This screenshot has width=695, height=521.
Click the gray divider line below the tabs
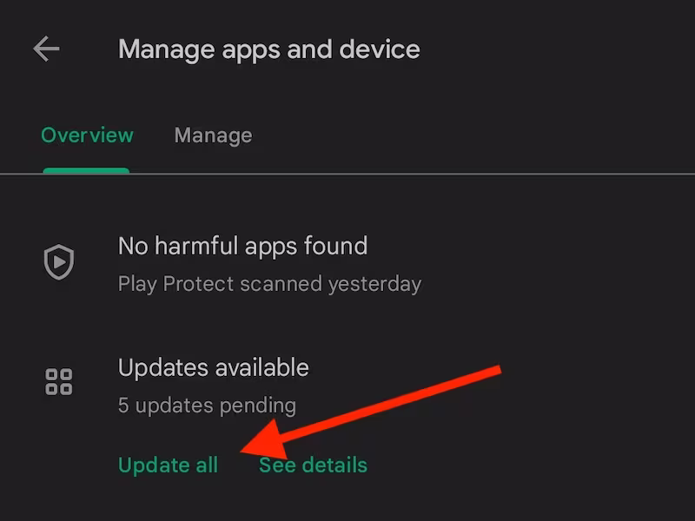click(x=347, y=175)
